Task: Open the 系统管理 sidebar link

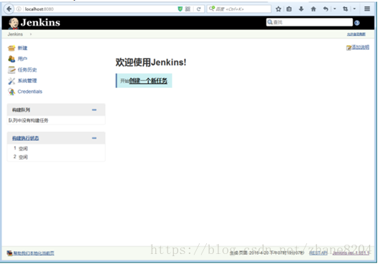Action: click(x=27, y=81)
